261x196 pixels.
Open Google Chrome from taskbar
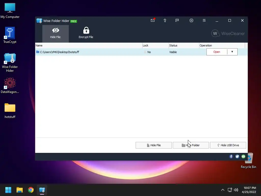click(31, 190)
